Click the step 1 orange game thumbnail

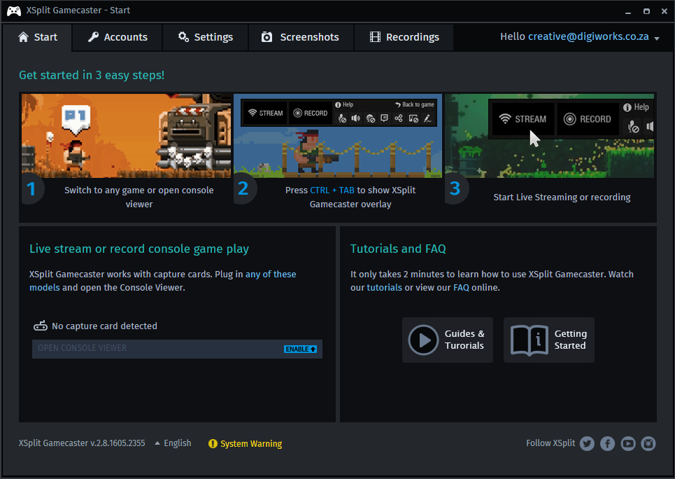126,135
